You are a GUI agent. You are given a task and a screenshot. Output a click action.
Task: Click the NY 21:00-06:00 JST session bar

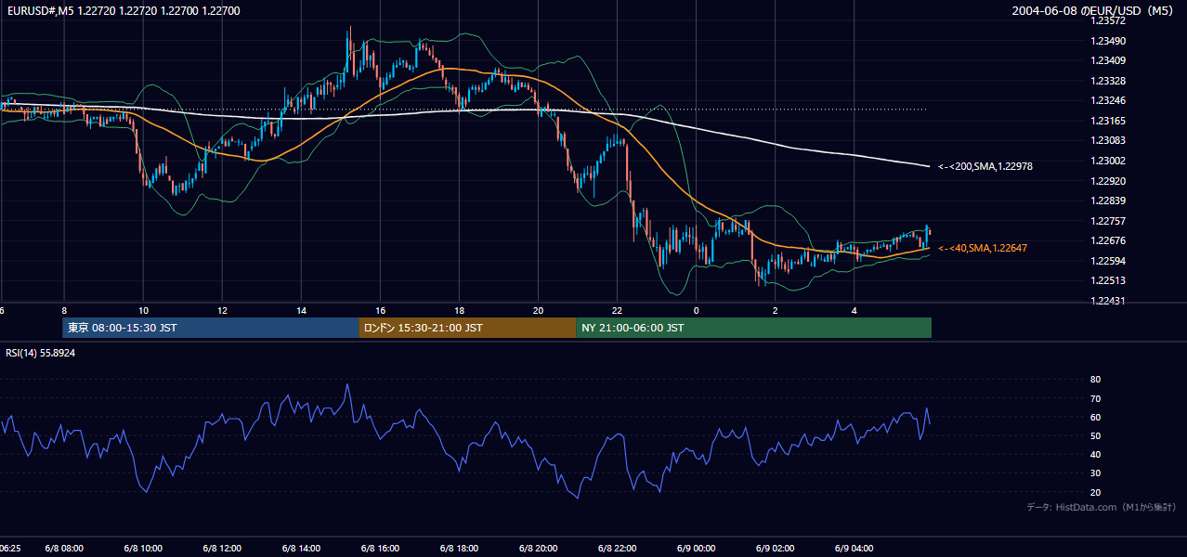click(753, 328)
